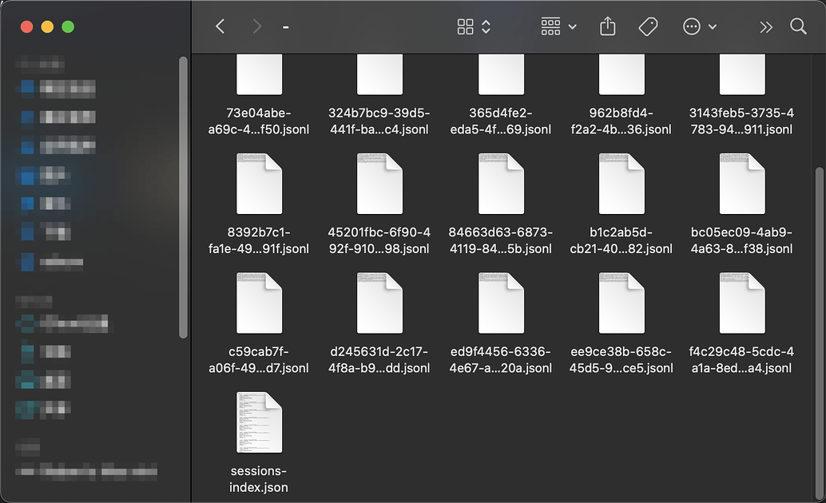Viewport: 826px width, 503px height.
Task: Click filename 365d4fe2-eda5-4f...69.jsonl
Action: point(501,121)
